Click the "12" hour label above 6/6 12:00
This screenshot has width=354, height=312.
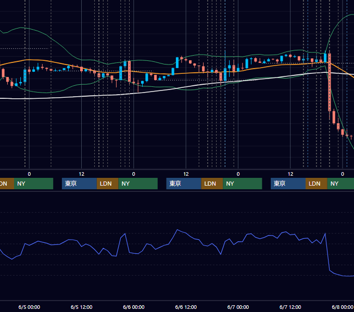pos(186,174)
